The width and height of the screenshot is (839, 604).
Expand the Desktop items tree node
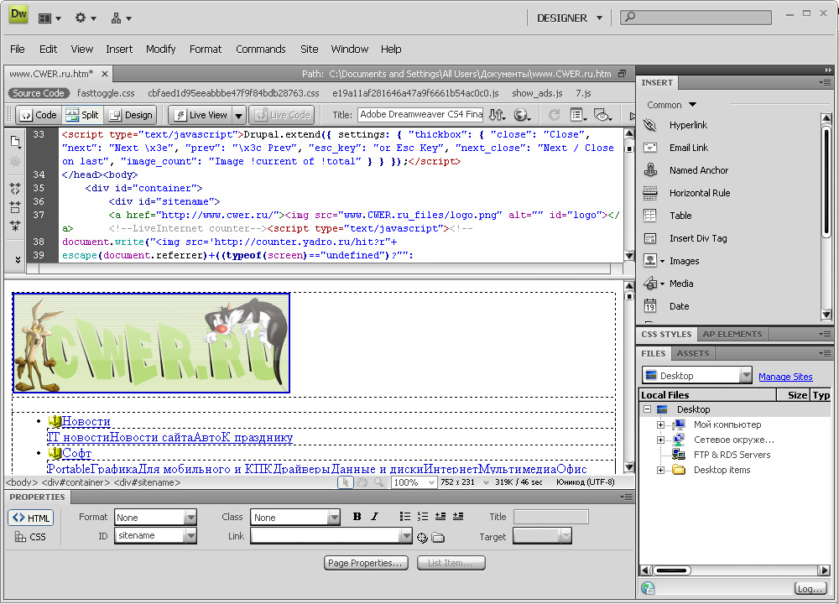click(660, 470)
